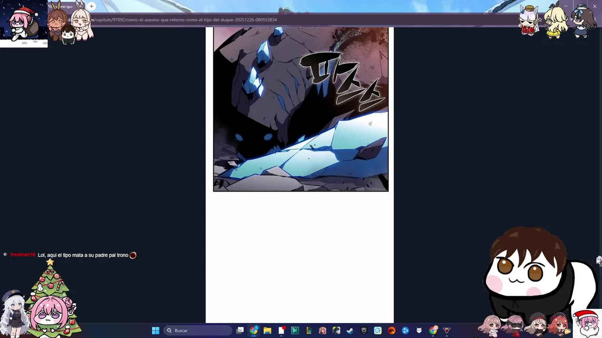
Task: Open Epic Games Launcher in taskbar
Action: (x=364, y=330)
